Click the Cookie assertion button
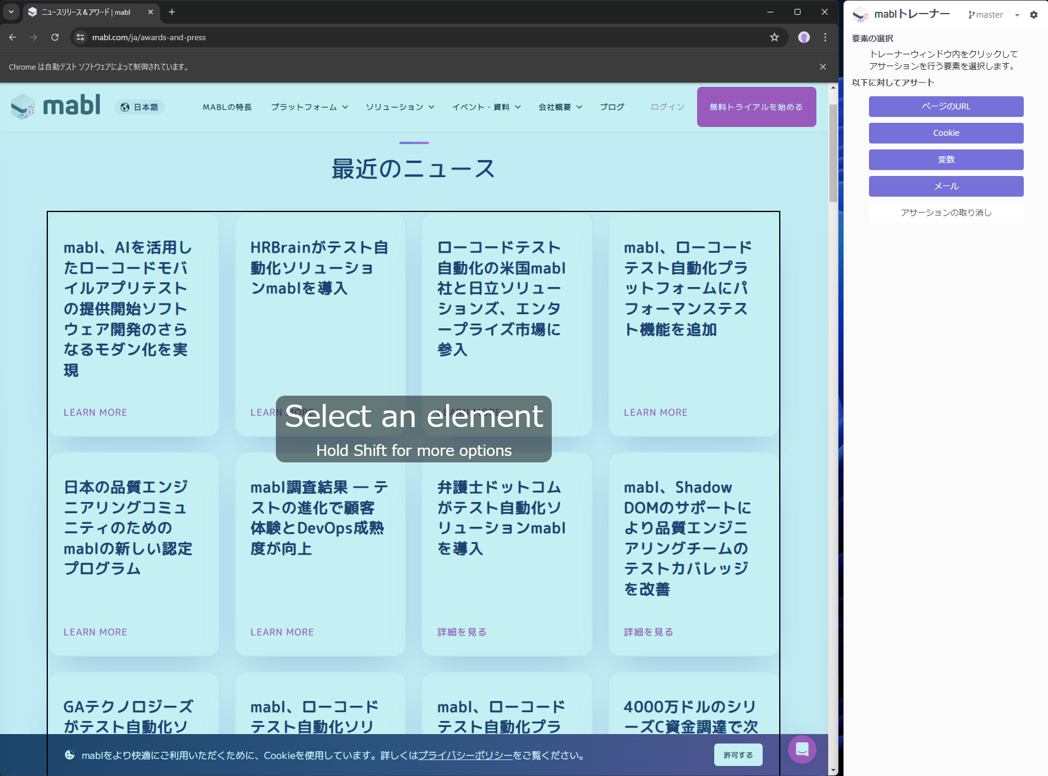 946,133
